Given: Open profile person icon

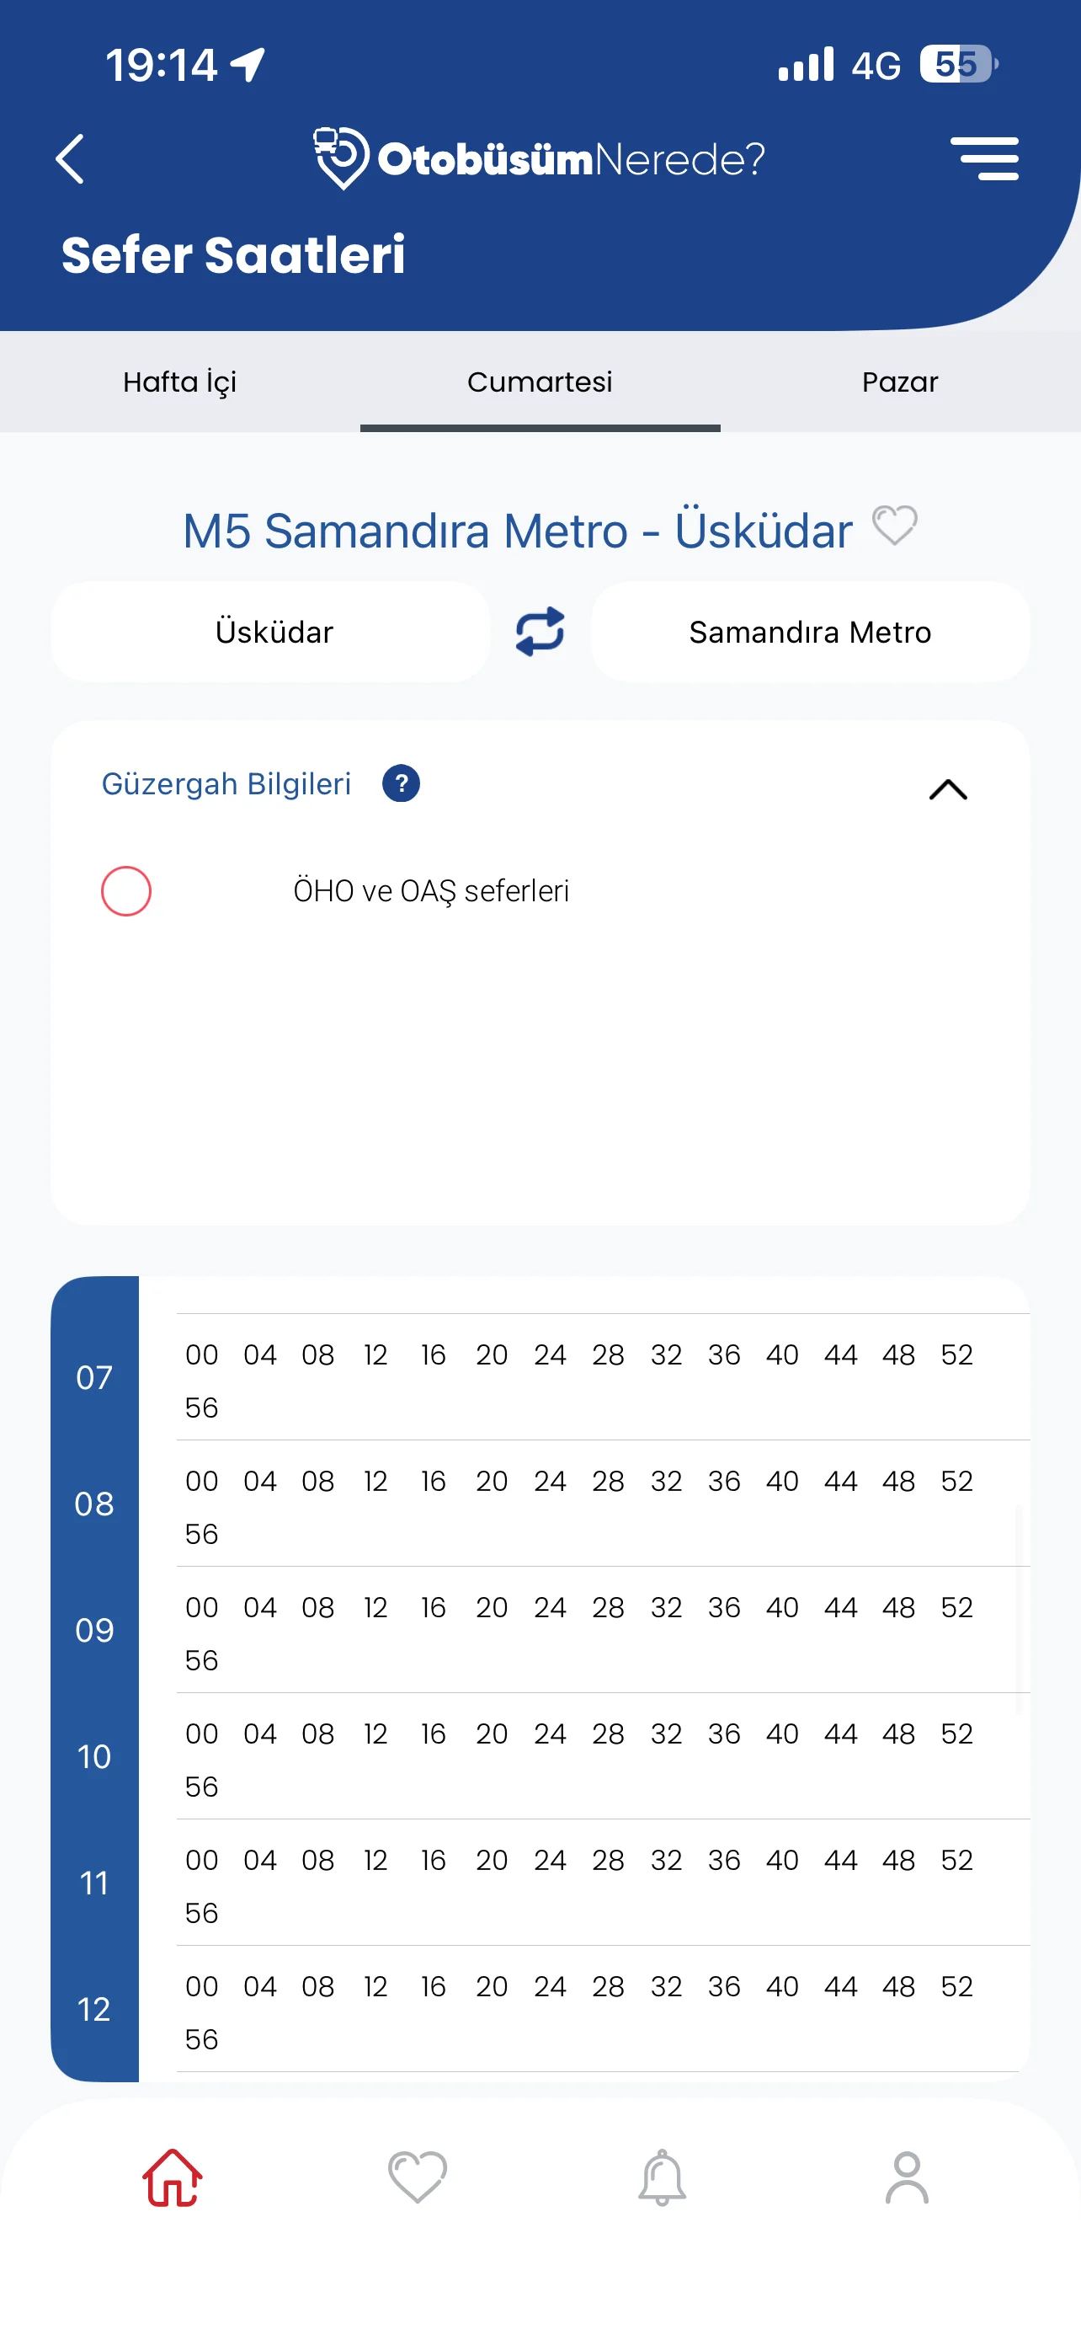Looking at the screenshot, I should coord(907,2177).
